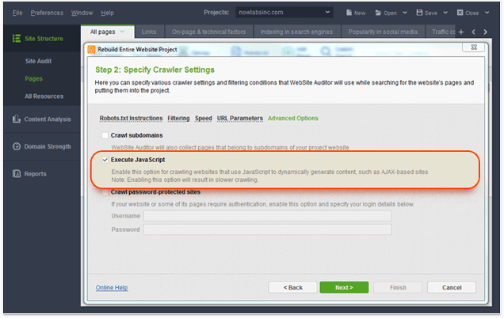The width and height of the screenshot is (504, 318).
Task: Select Pages in the sidebar
Action: click(x=34, y=78)
